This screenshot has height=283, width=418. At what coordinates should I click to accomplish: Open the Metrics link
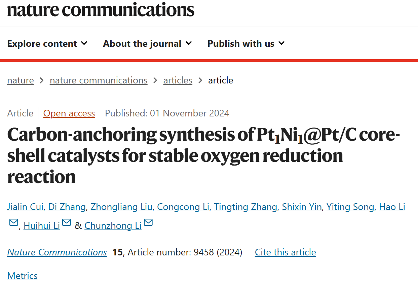[22, 276]
